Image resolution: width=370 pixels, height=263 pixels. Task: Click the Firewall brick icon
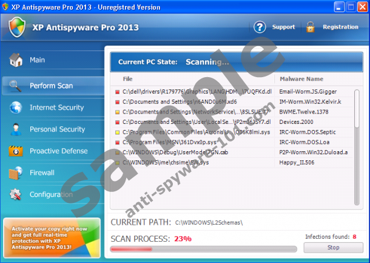(x=16, y=173)
